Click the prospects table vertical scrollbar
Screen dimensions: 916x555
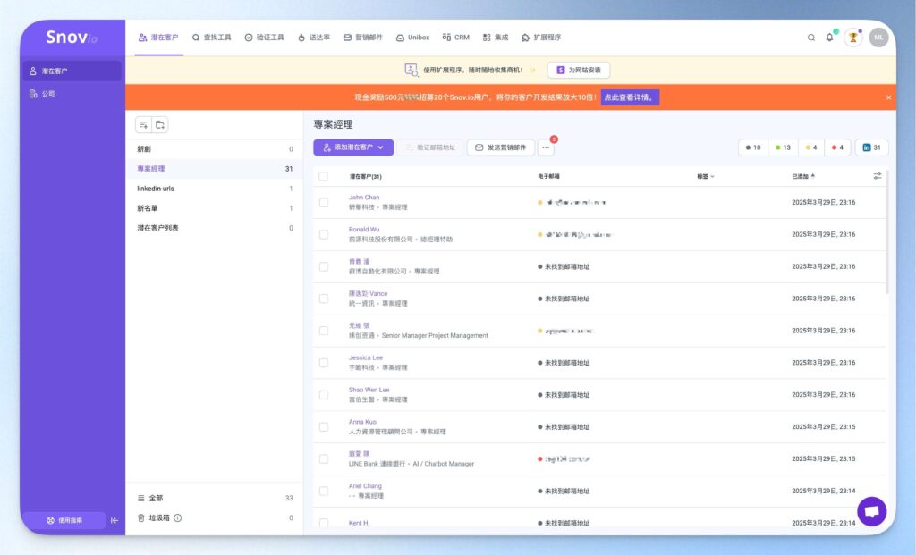886,231
